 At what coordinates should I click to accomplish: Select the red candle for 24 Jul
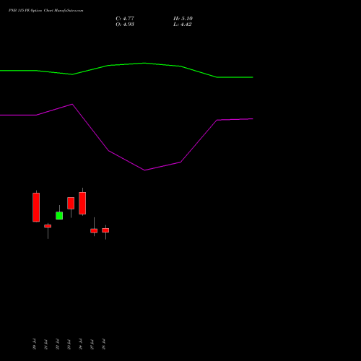click(82, 203)
